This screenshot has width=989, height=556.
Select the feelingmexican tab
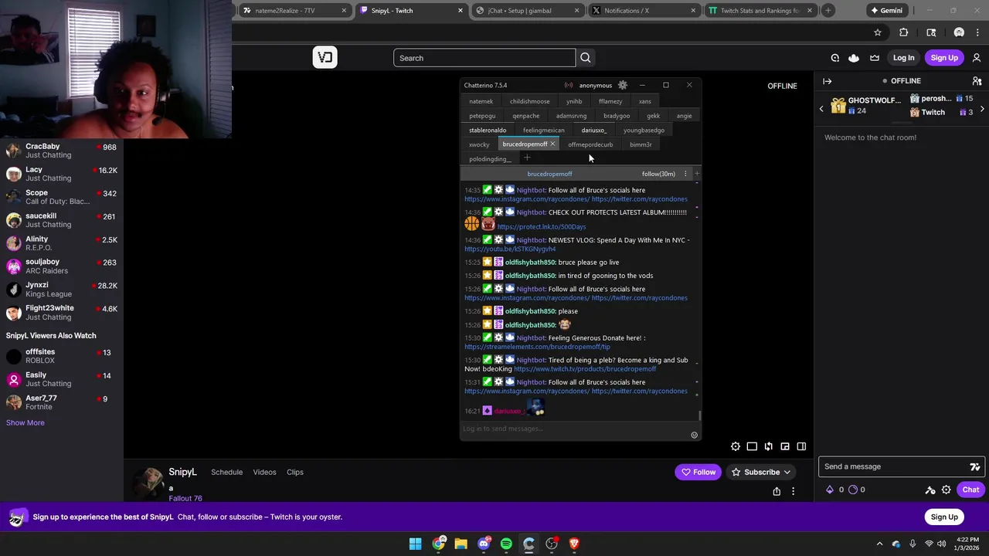pyautogui.click(x=543, y=130)
